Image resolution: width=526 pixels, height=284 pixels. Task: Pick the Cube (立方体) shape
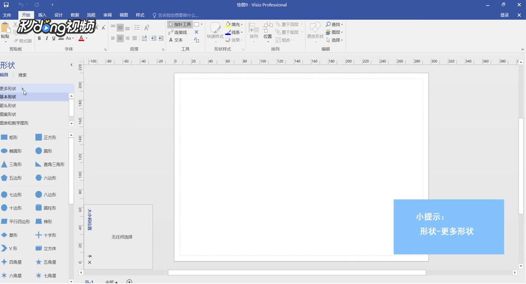[x=46, y=248]
